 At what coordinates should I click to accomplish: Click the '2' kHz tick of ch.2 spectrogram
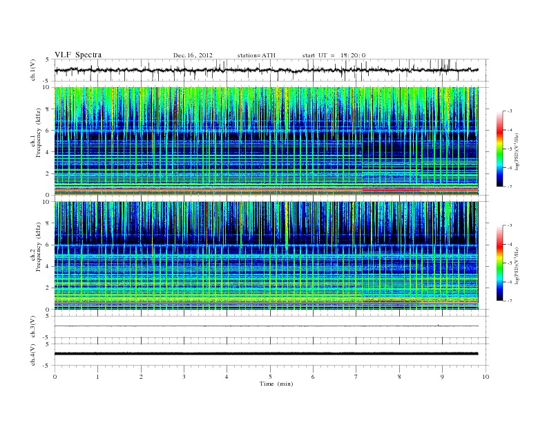[x=48, y=288]
